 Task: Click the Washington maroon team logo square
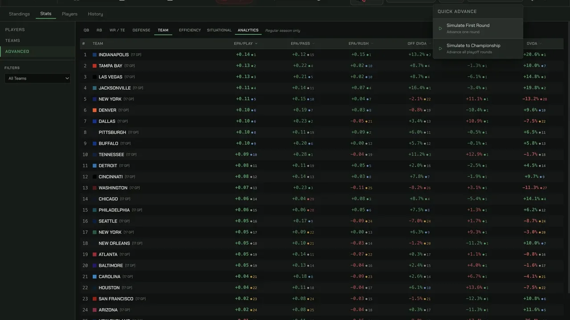coord(94,188)
